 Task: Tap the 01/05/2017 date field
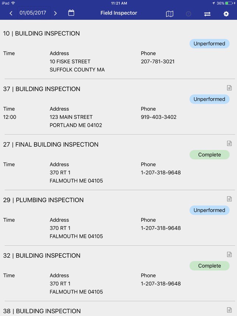click(x=33, y=13)
